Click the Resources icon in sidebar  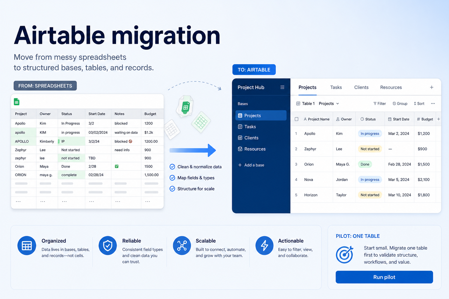point(240,149)
